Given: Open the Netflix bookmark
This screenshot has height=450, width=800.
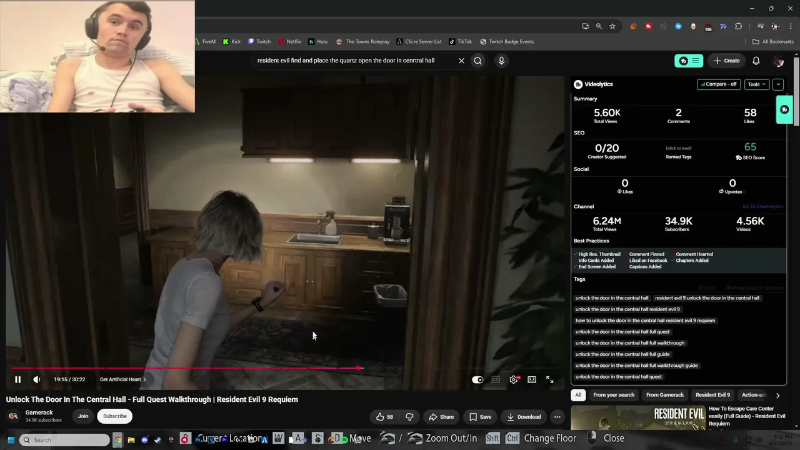Looking at the screenshot, I should (x=289, y=42).
